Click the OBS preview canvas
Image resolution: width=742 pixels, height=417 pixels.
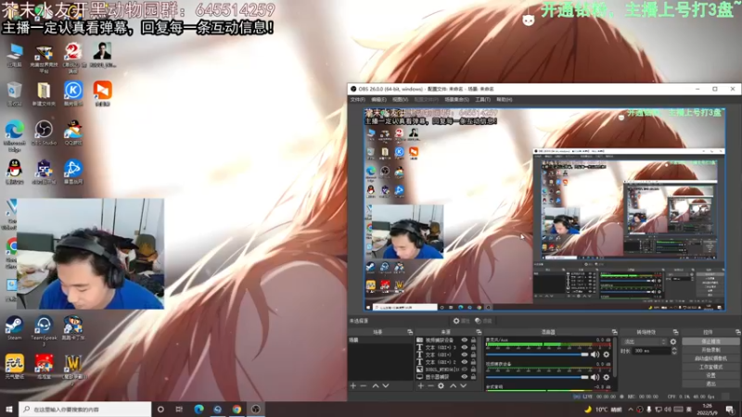tap(544, 209)
